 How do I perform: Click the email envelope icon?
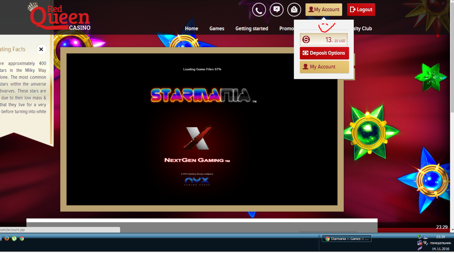tap(294, 10)
